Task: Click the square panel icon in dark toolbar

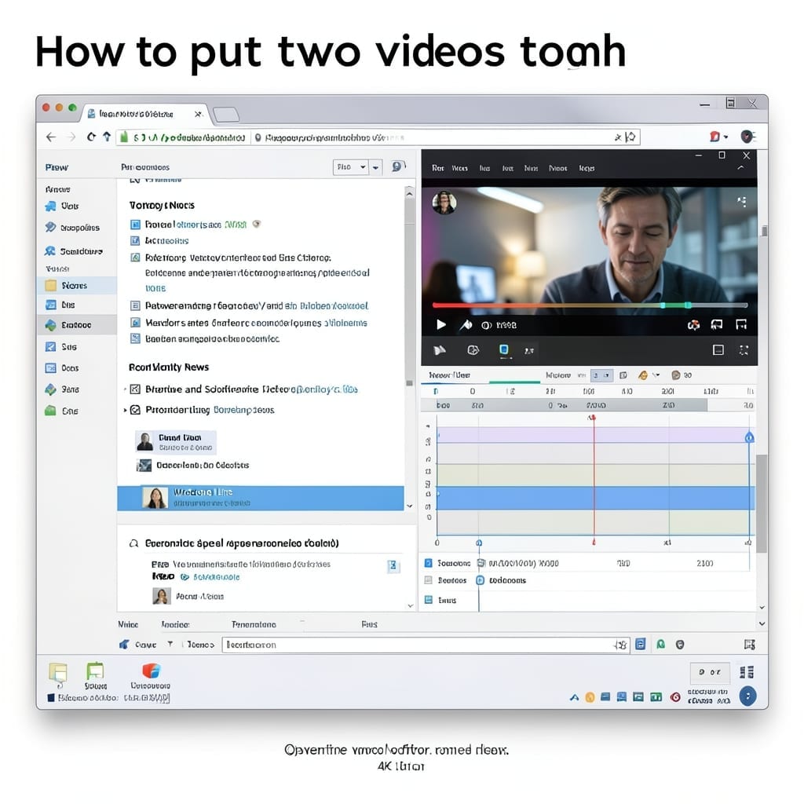Action: pos(718,349)
